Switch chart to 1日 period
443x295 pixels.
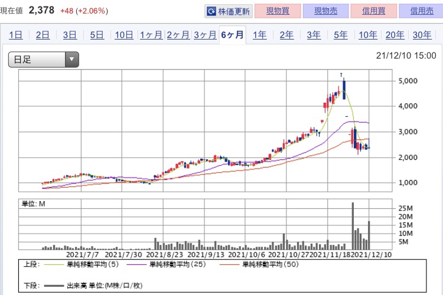click(15, 35)
